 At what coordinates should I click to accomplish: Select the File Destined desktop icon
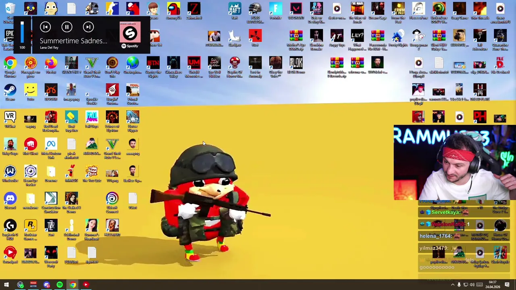click(500, 65)
